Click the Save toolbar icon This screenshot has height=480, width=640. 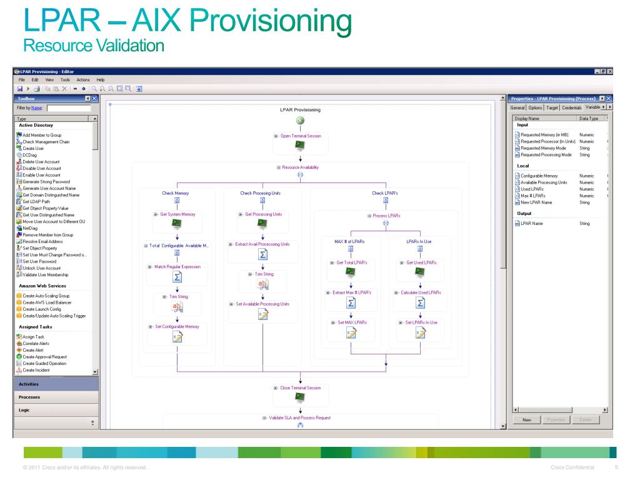(x=19, y=89)
